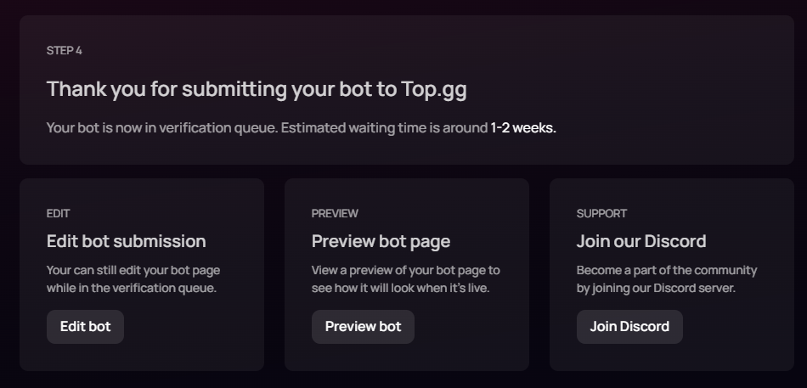Click the small EDIT section label

click(58, 213)
